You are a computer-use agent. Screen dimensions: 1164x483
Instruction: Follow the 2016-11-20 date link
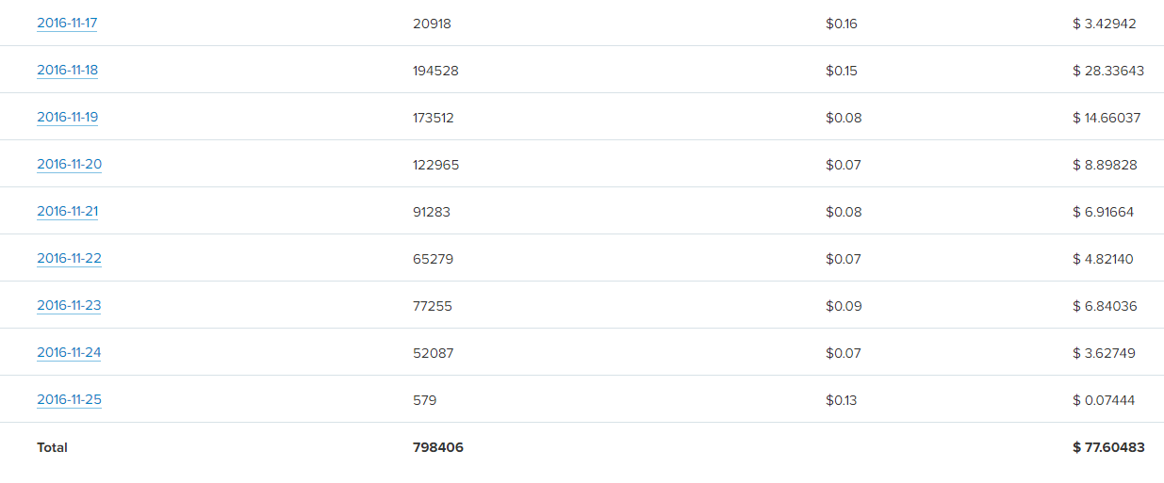pos(69,165)
